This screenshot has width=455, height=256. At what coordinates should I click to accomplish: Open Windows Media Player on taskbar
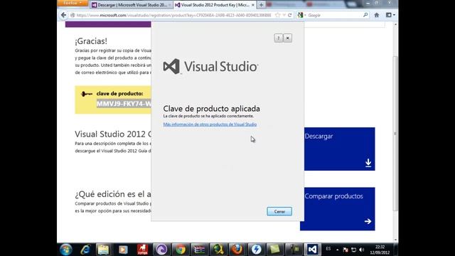click(x=123, y=250)
